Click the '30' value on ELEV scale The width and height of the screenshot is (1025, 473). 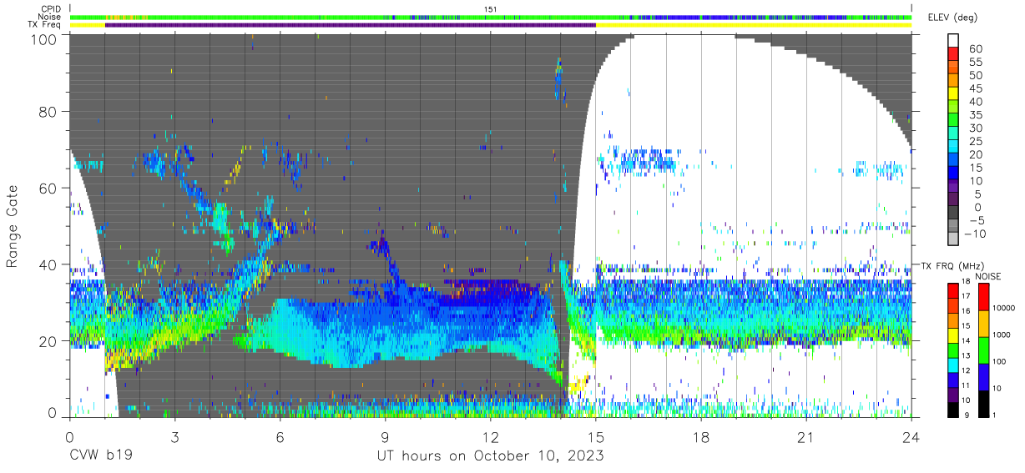click(x=974, y=128)
